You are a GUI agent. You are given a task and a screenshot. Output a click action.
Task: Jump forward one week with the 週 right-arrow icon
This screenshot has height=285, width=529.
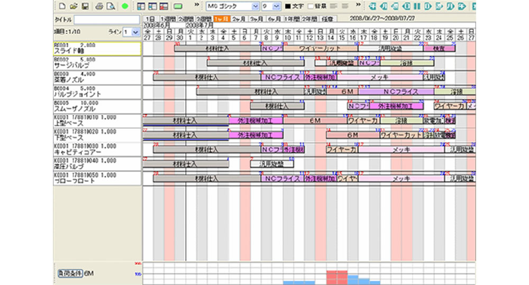click(439, 6)
